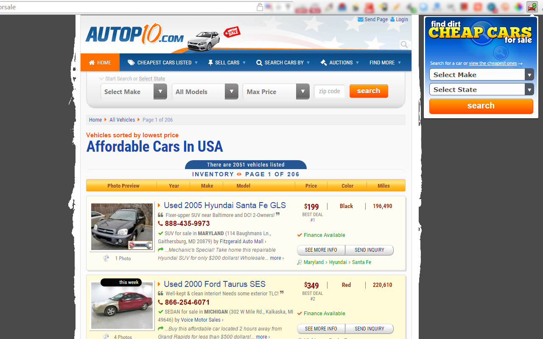Go to Home in the breadcrumb
The height and width of the screenshot is (339, 543).
(95, 120)
